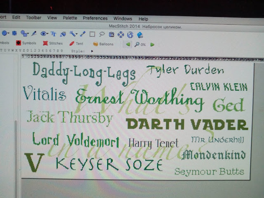Pick digit 6 in the character strip
The width and height of the screenshot is (264, 198).
50,50
